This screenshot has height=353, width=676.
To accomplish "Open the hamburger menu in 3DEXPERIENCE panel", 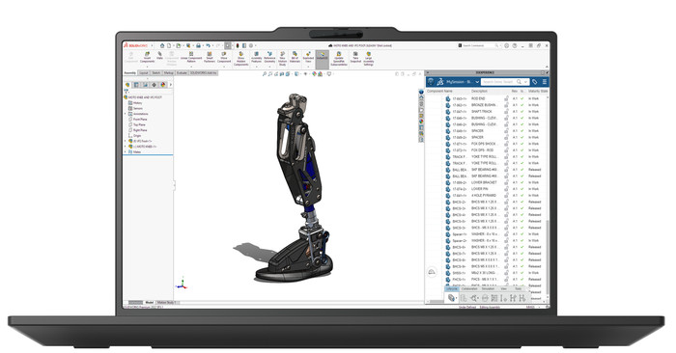I will (545, 82).
